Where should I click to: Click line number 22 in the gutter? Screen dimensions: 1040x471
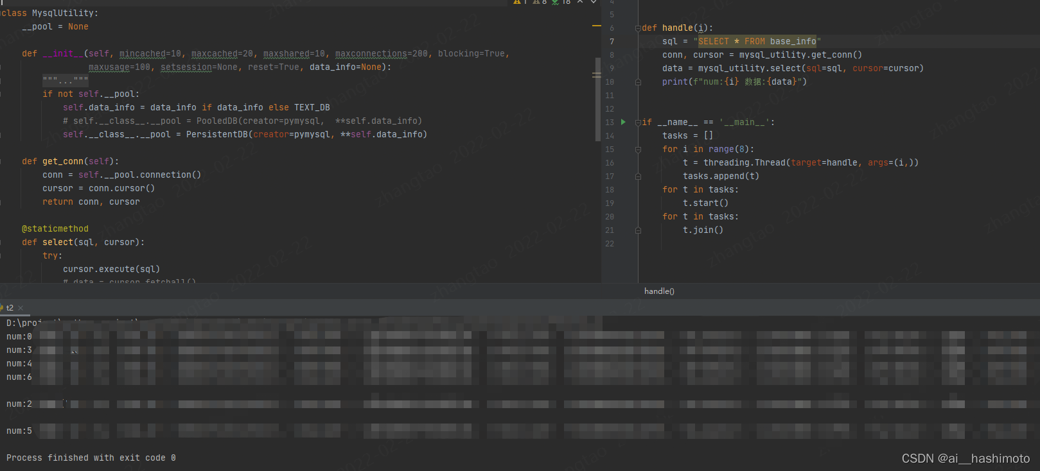[x=610, y=244]
